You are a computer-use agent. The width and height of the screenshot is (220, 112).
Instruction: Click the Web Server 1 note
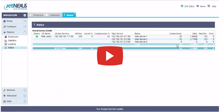point(141,36)
